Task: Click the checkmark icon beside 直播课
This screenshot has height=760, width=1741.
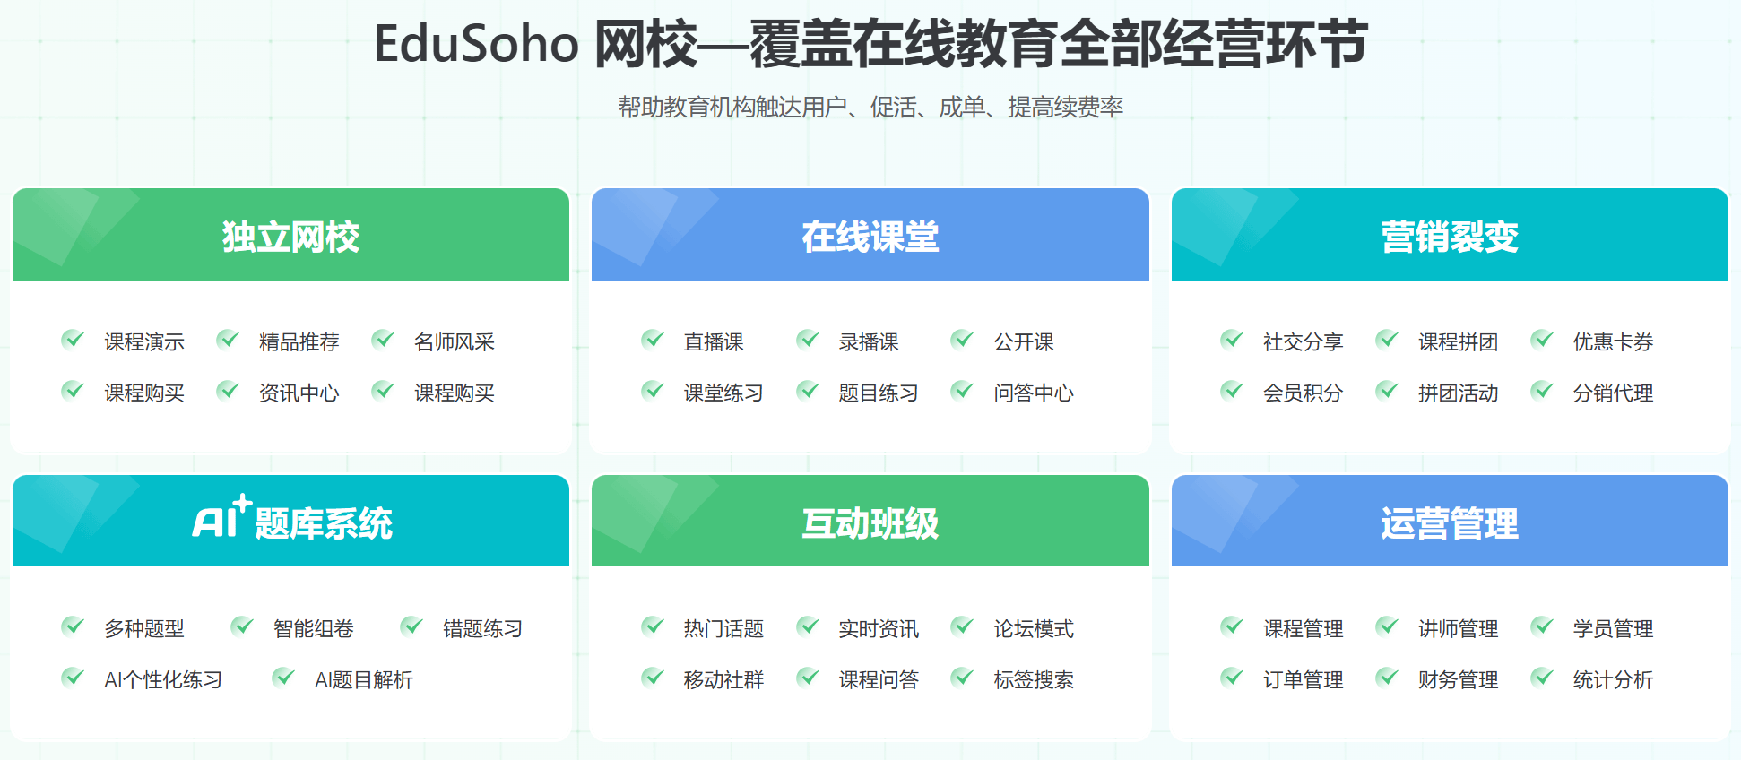Action: (652, 340)
